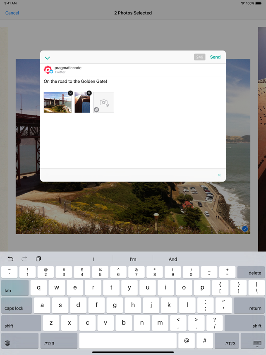The image size is (266, 355).
Task: Tap the space bar
Action: pyautogui.click(x=128, y=341)
